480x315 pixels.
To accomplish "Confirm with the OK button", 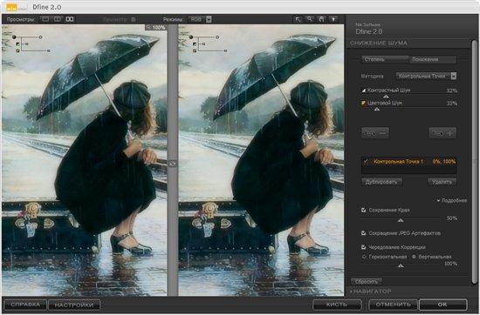I will pos(442,305).
